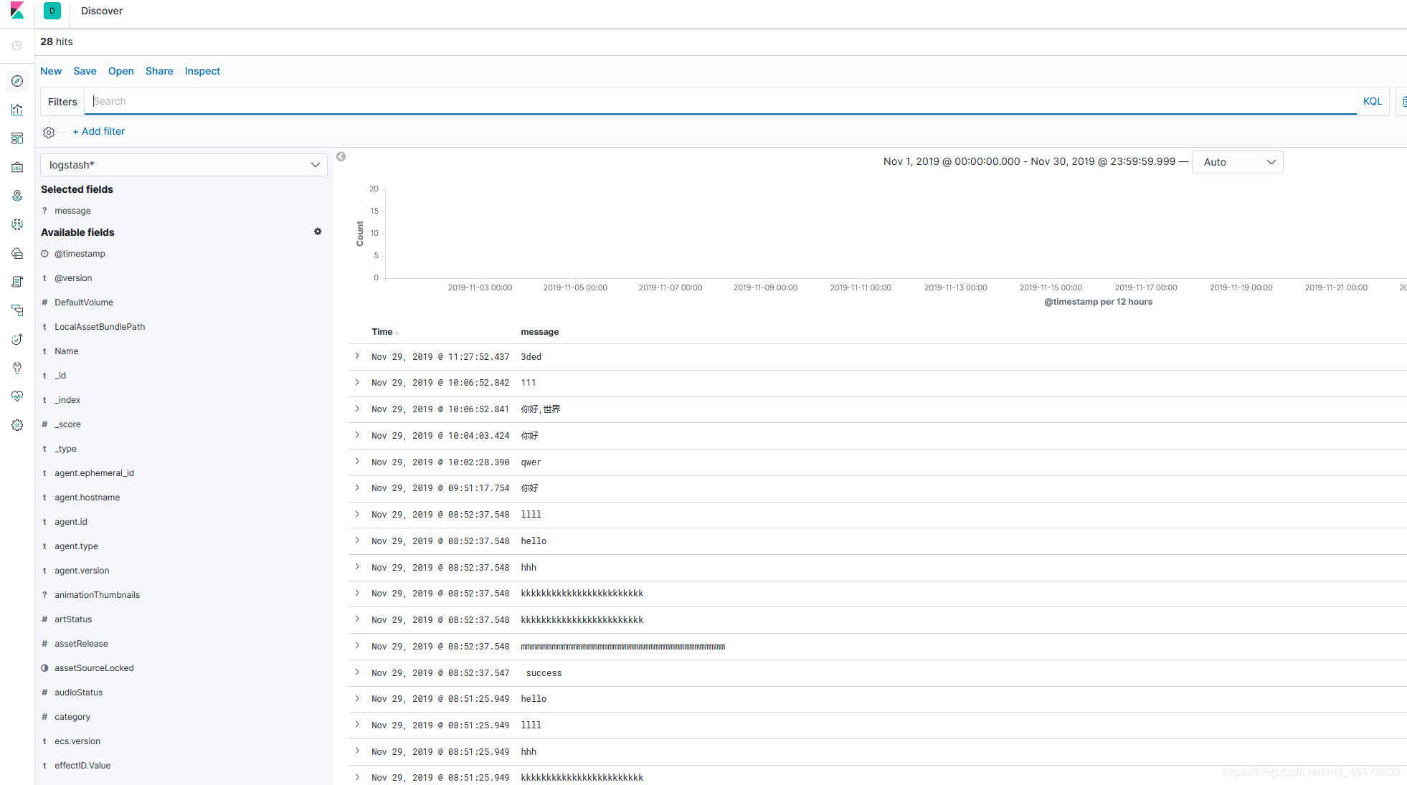Expand row with message 3ded
This screenshot has width=1407, height=785.
tap(357, 356)
